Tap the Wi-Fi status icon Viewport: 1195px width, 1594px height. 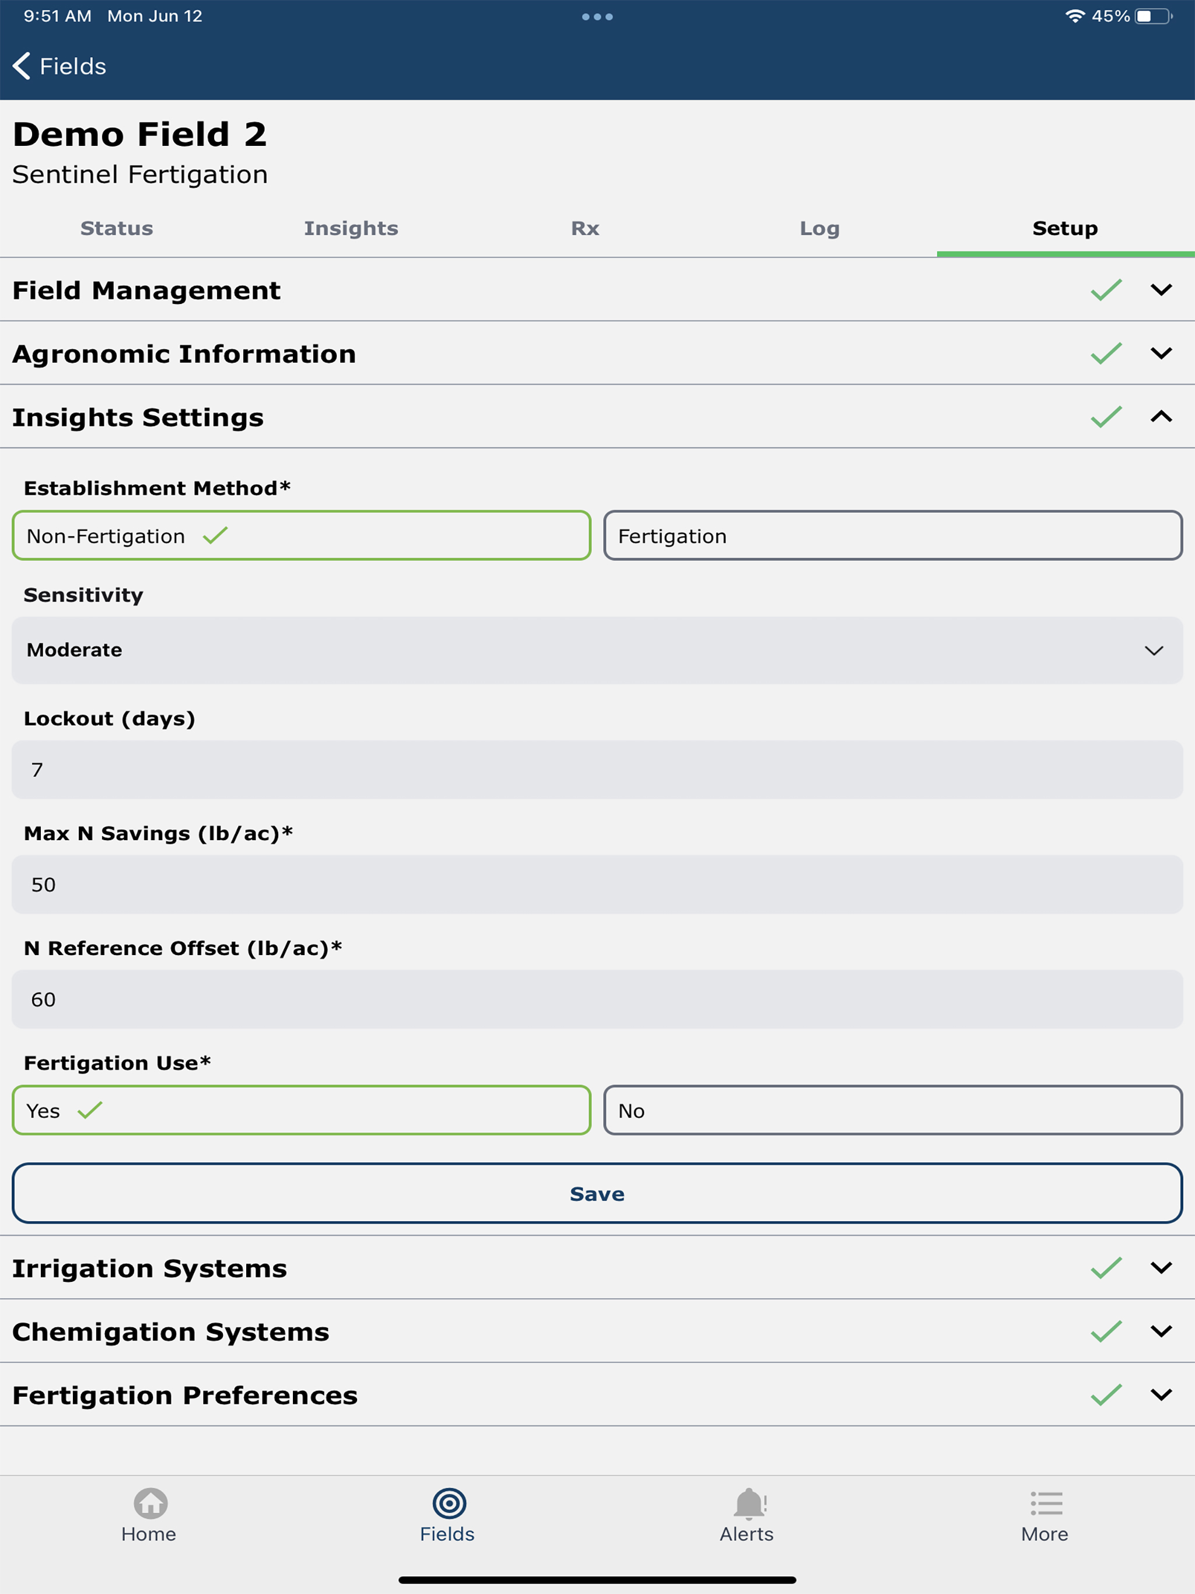pyautogui.click(x=1075, y=16)
